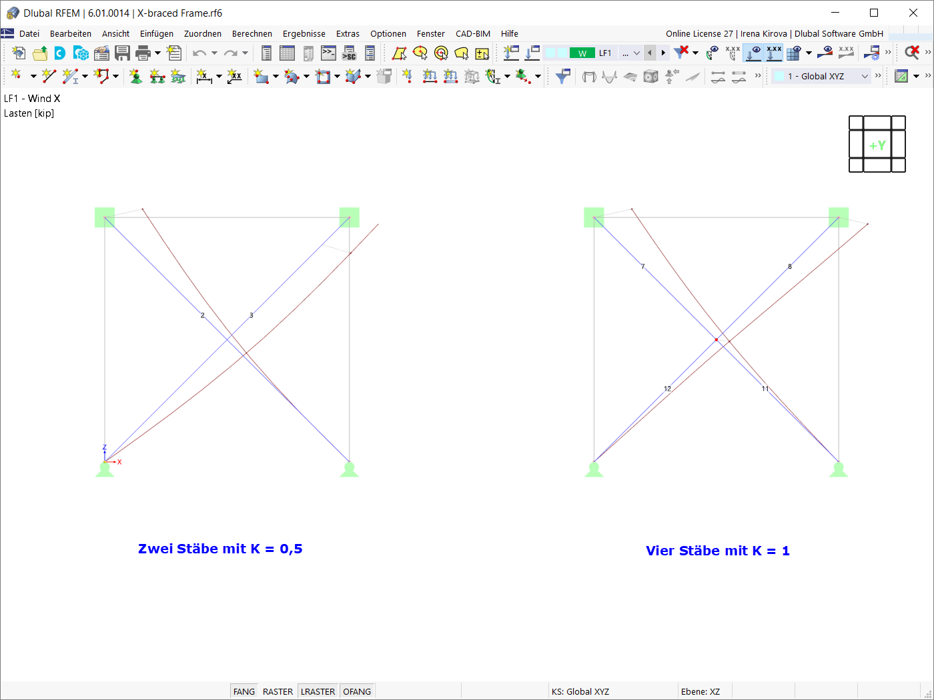Expand the redo history arrow

246,53
